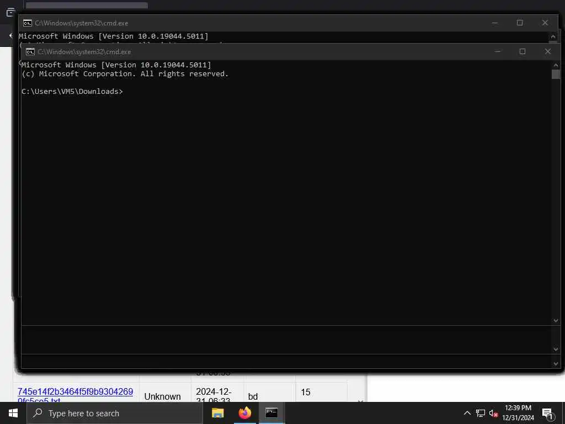Click the browser tab list icon at top-left
The height and width of the screenshot is (424, 565).
[11, 12]
